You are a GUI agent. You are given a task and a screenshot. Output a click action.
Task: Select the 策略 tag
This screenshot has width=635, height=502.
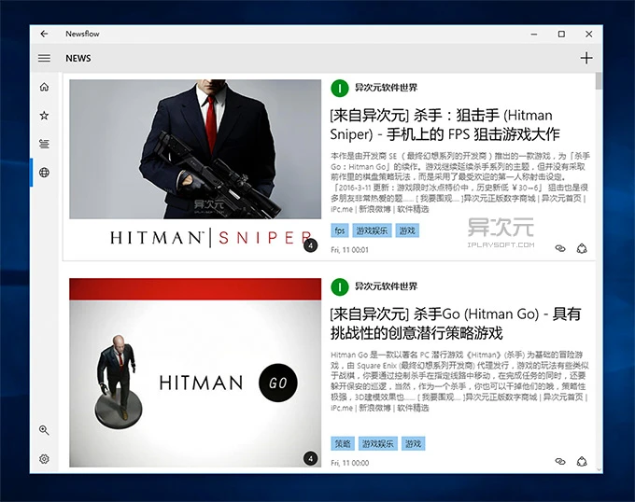342,444
